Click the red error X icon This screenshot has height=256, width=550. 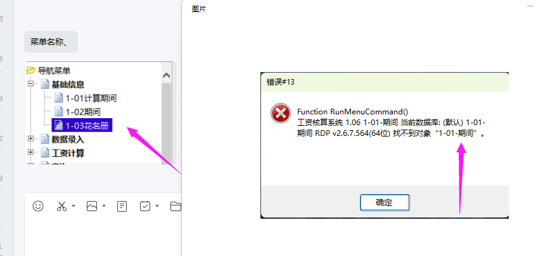pyautogui.click(x=281, y=113)
